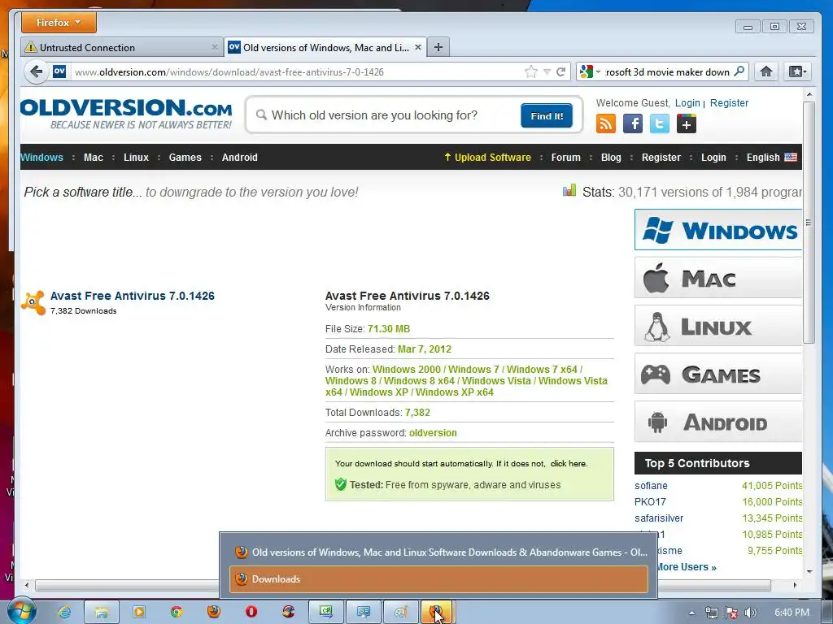The image size is (833, 624).
Task: Open Windows Media Player taskbar icon
Action: click(x=139, y=612)
